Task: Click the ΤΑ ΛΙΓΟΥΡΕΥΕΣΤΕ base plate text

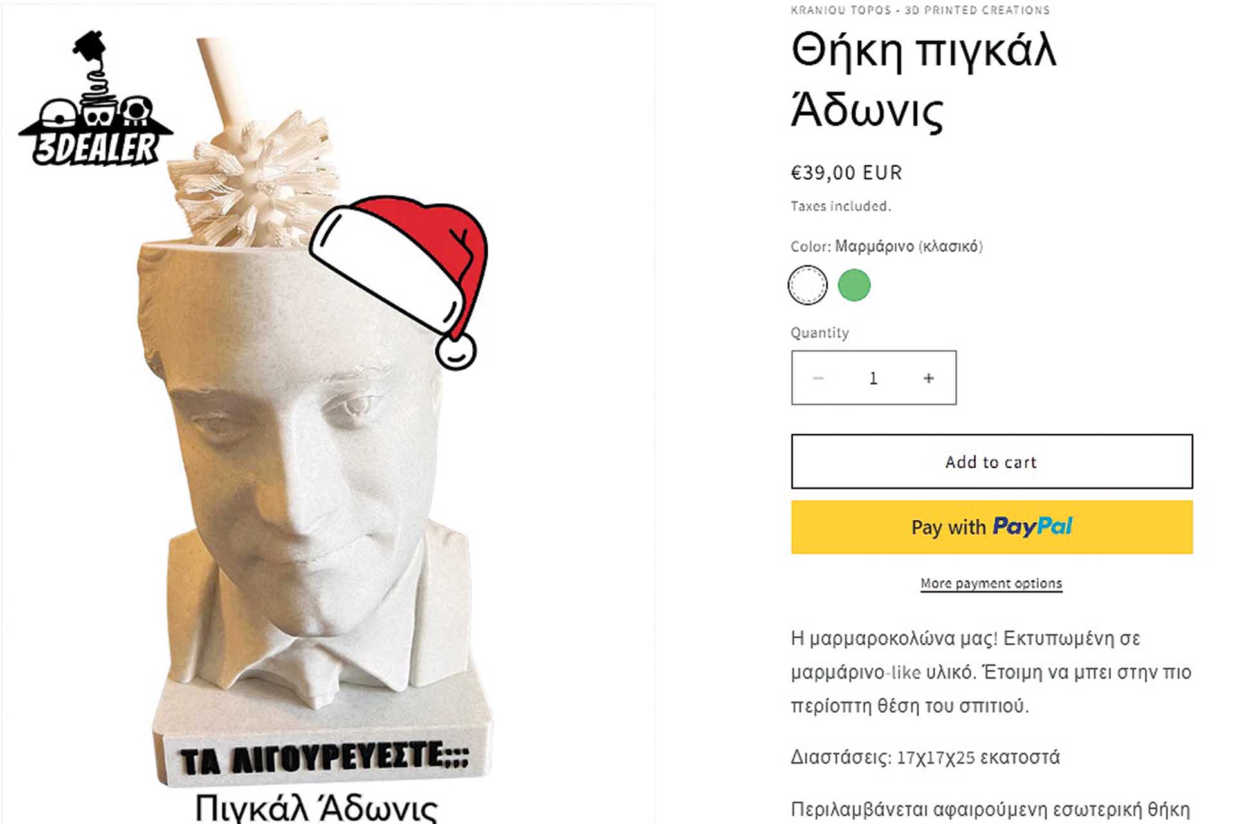Action: 325,758
